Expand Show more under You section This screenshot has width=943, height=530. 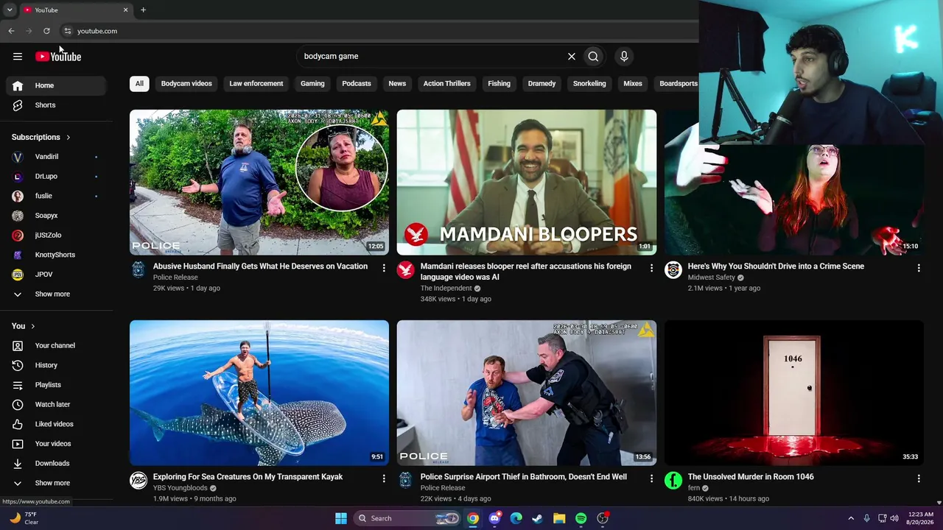(x=57, y=483)
